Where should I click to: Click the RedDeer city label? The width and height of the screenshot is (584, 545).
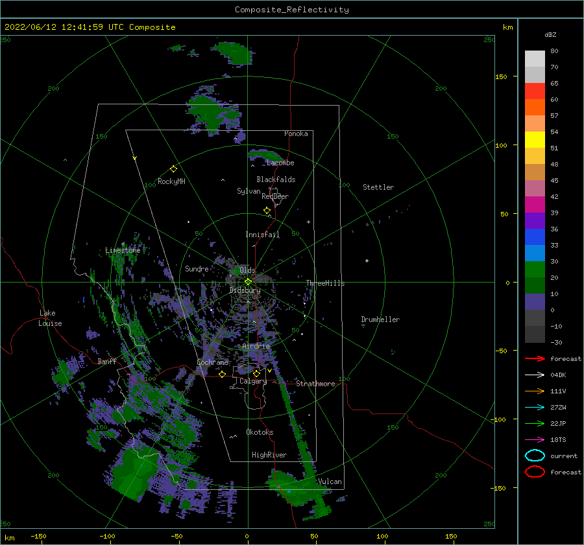point(275,196)
